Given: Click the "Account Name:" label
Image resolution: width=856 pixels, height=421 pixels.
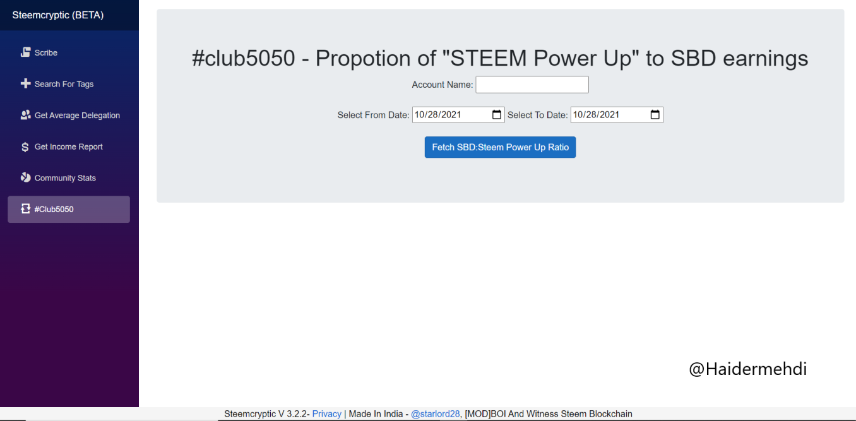Looking at the screenshot, I should 443,85.
